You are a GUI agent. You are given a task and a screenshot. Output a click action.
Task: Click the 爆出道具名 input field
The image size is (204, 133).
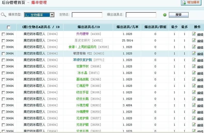click(x=141, y=15)
